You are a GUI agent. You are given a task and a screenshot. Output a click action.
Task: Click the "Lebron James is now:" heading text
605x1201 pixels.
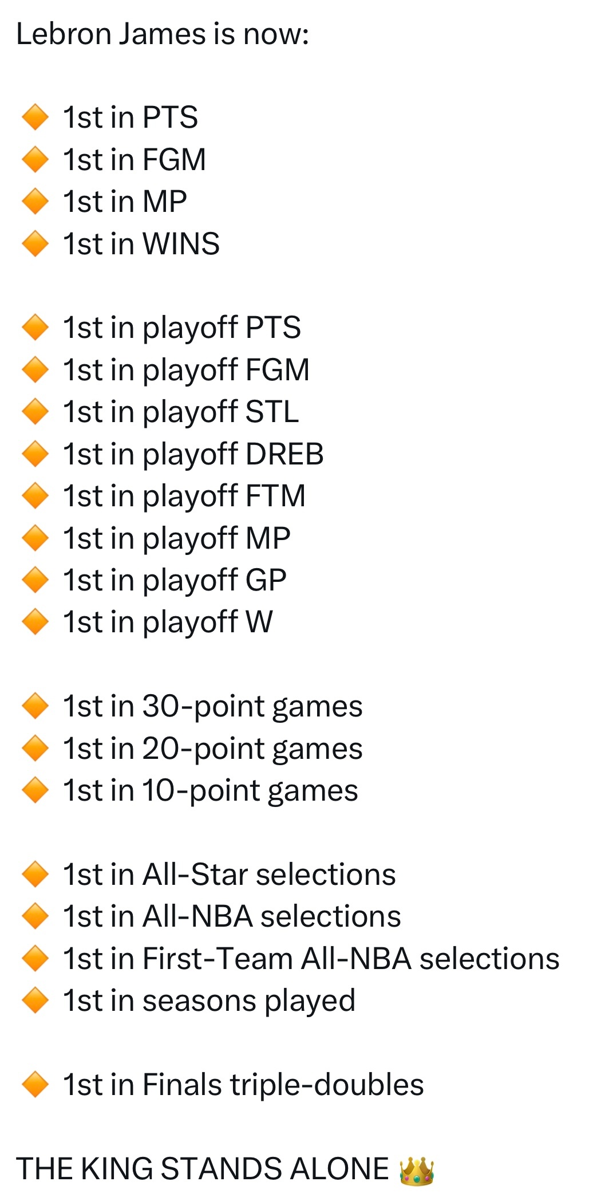point(163,34)
